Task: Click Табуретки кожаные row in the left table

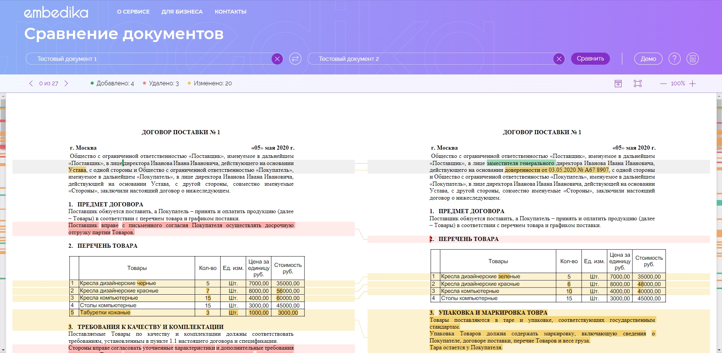Action: point(187,313)
